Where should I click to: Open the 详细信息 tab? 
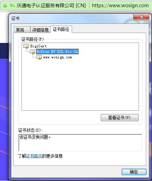coord(40,30)
